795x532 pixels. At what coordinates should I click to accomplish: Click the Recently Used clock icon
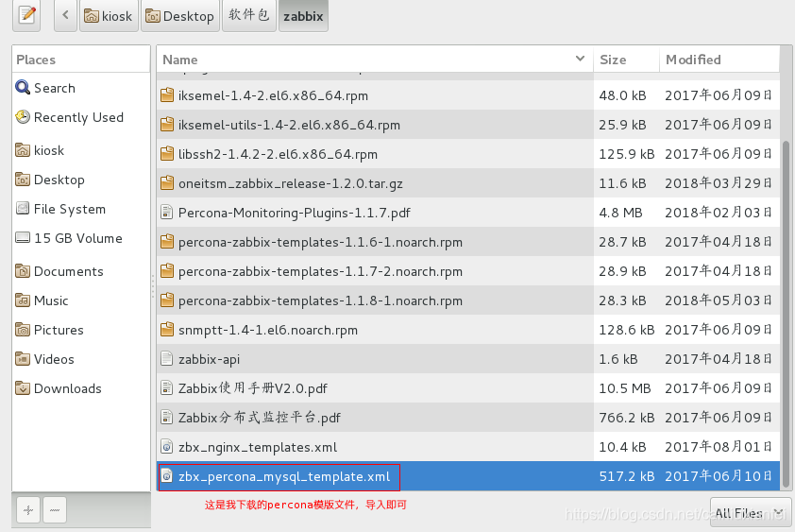[23, 117]
